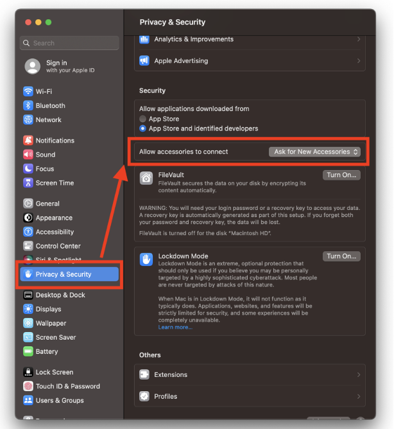Select App Store and identified developers option
The width and height of the screenshot is (394, 429).
click(x=142, y=128)
